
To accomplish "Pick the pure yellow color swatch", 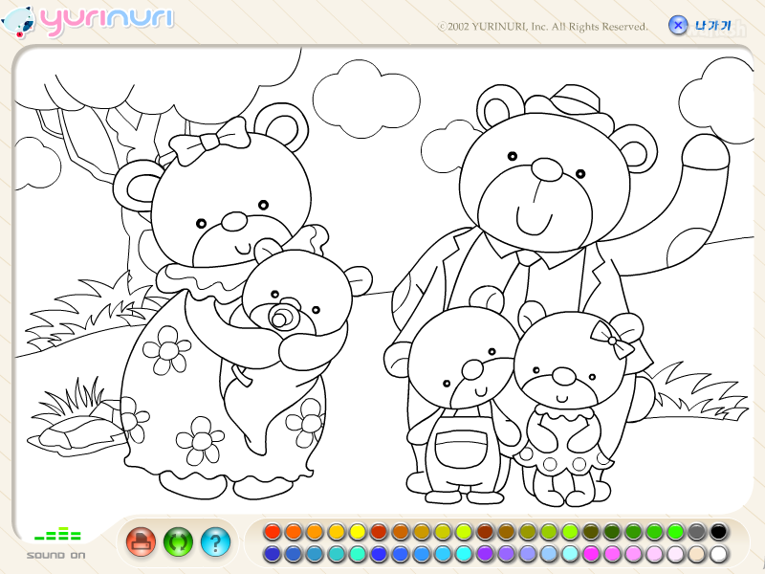I will 357,532.
